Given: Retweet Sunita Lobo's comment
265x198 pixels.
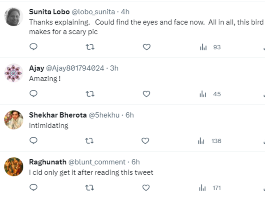Looking at the screenshot, I should coord(90,47).
